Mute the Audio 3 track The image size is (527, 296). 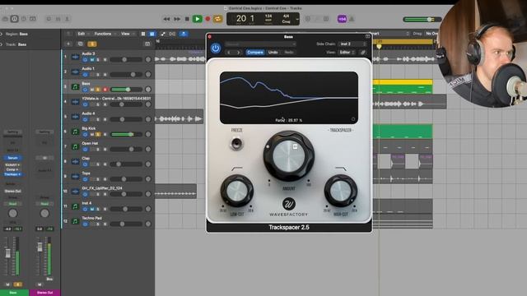[x=91, y=60]
